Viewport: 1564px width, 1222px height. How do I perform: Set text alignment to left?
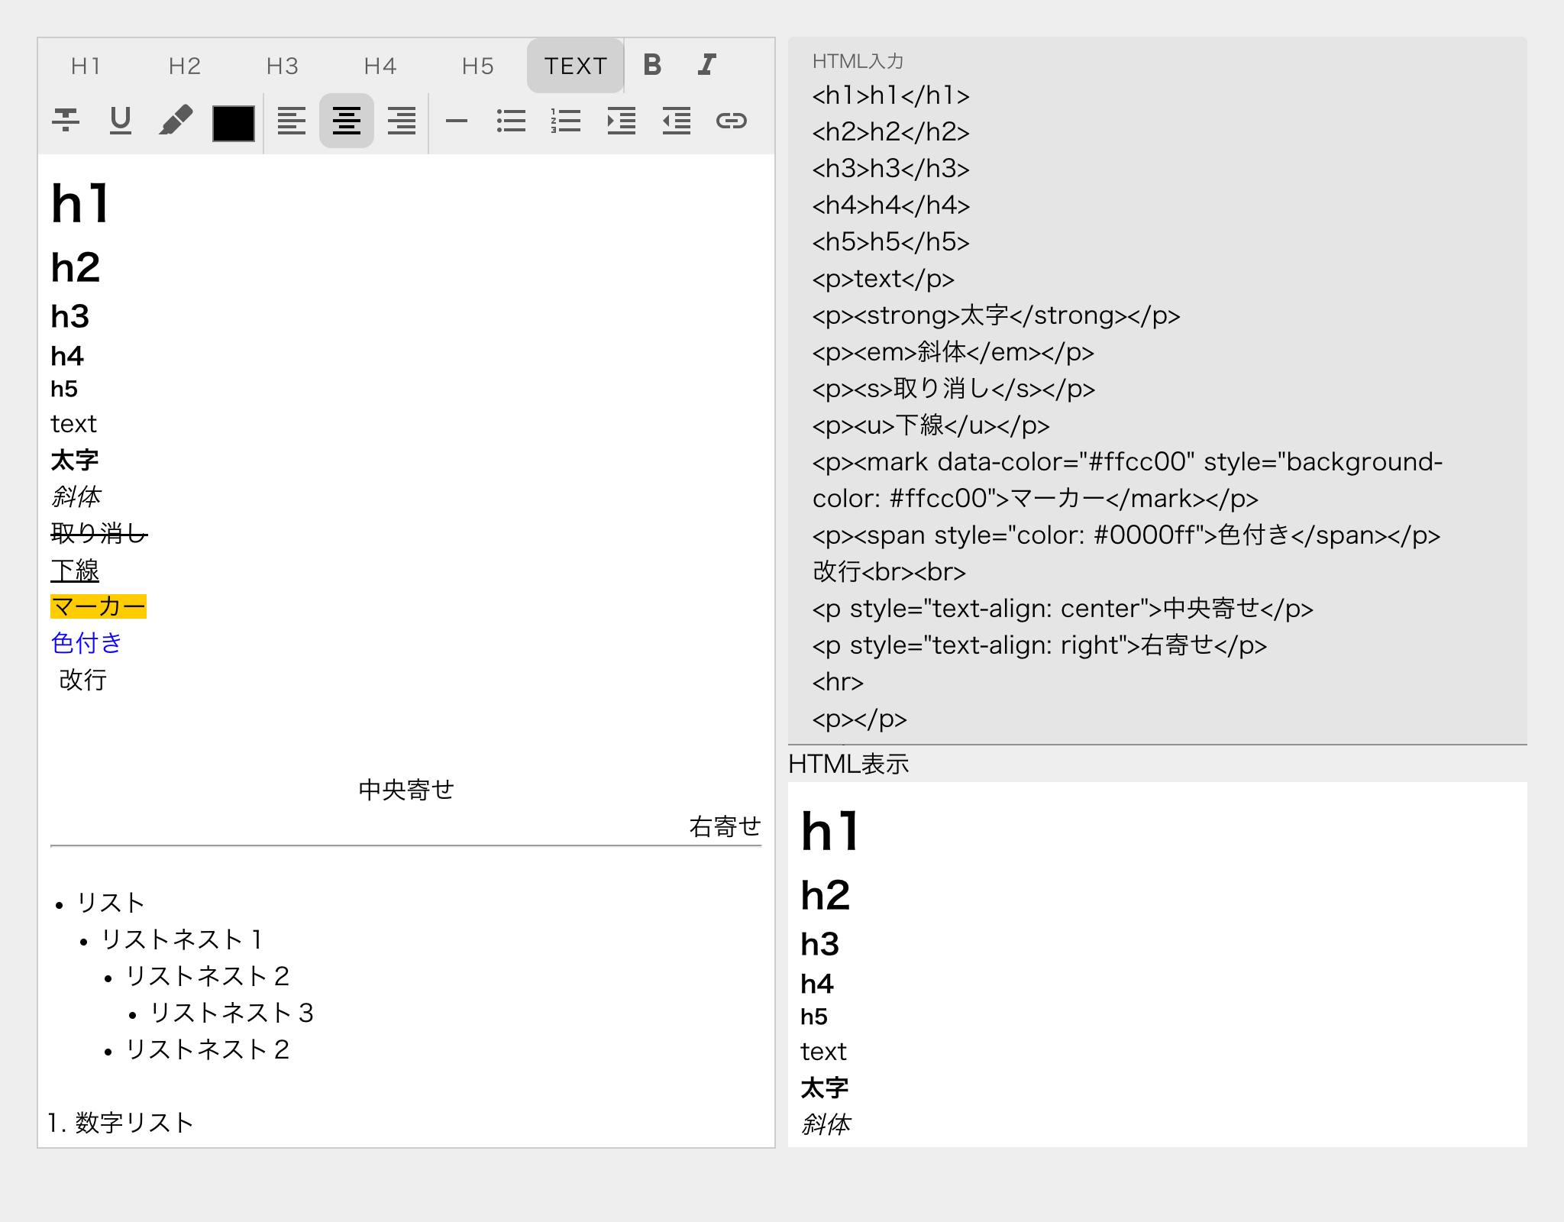click(x=291, y=120)
